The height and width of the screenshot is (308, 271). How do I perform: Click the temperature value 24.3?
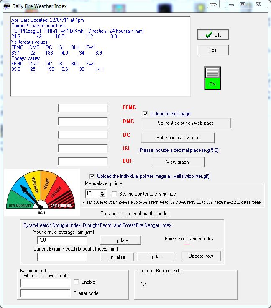pyautogui.click(x=16, y=37)
